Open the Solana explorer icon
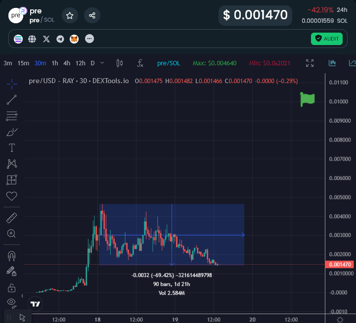Viewport: 356px width, 323px height. coord(18,39)
